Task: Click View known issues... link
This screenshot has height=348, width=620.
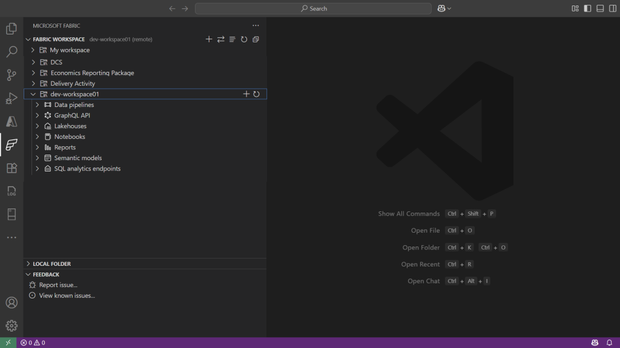Action: pos(67,295)
